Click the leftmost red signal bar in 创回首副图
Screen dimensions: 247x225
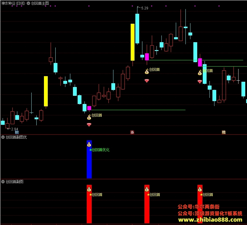89,204
